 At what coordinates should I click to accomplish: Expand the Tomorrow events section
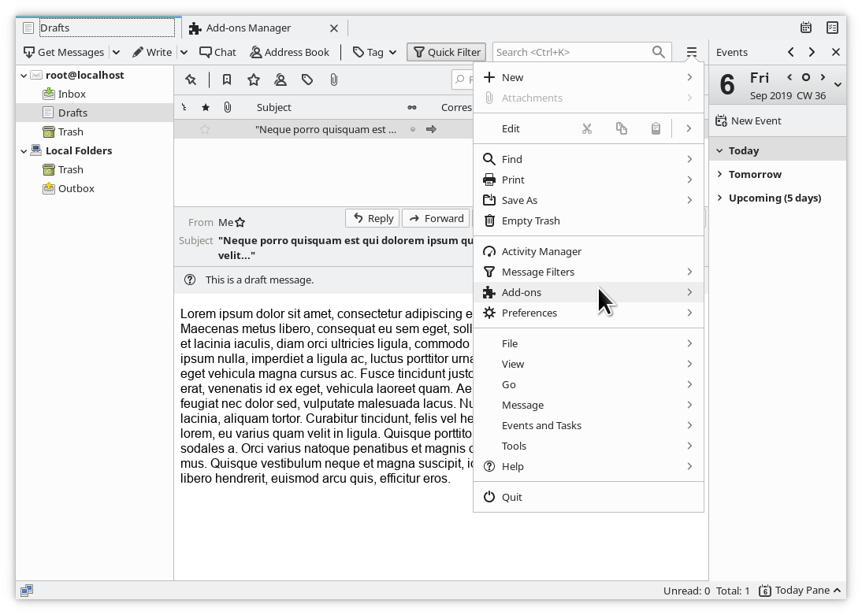[x=754, y=174]
